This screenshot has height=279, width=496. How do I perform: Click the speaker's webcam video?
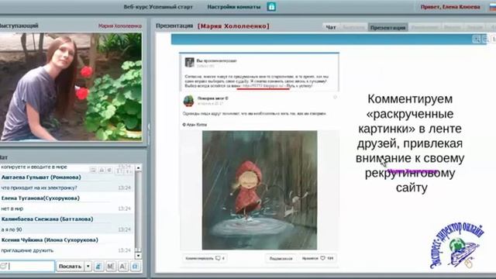click(x=71, y=87)
